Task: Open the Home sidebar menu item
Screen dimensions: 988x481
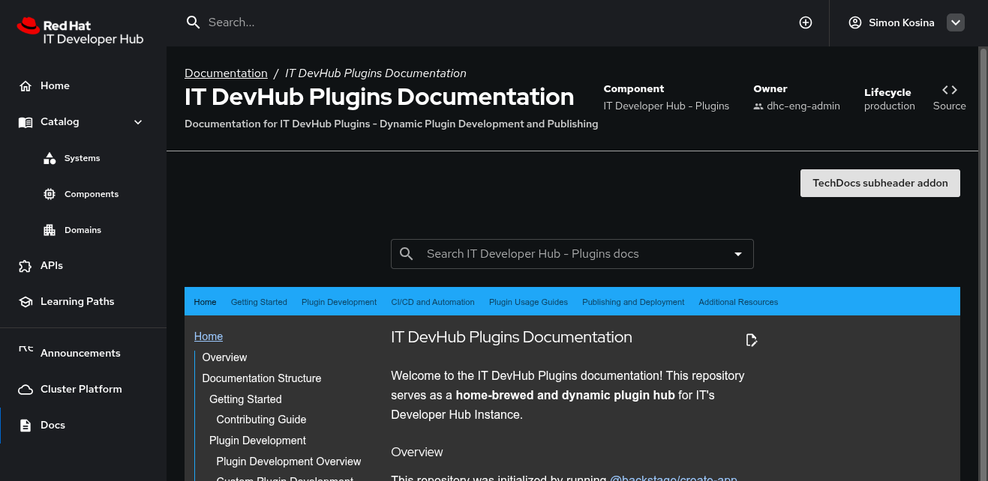Action: coord(83,86)
